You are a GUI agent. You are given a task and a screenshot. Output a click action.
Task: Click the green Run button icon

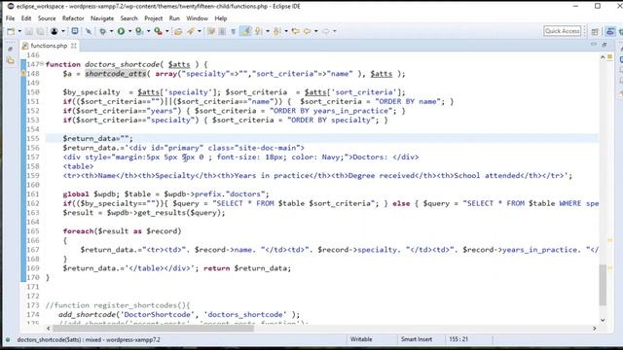[x=121, y=31]
